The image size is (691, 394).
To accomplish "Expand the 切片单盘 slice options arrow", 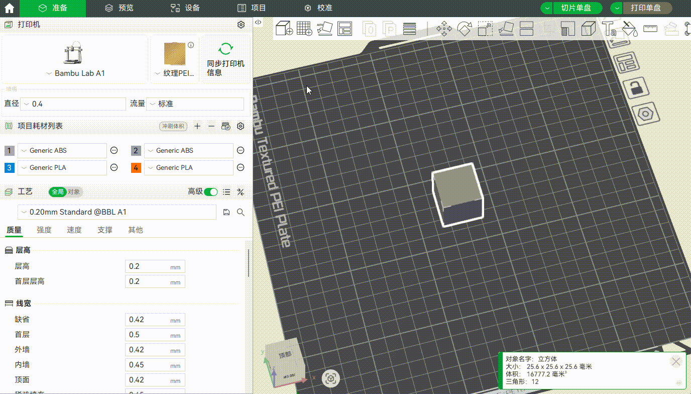I will point(547,8).
